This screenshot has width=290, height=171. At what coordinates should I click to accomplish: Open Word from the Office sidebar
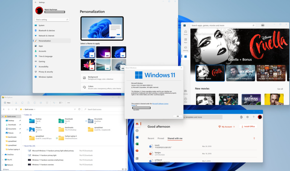(x=137, y=137)
